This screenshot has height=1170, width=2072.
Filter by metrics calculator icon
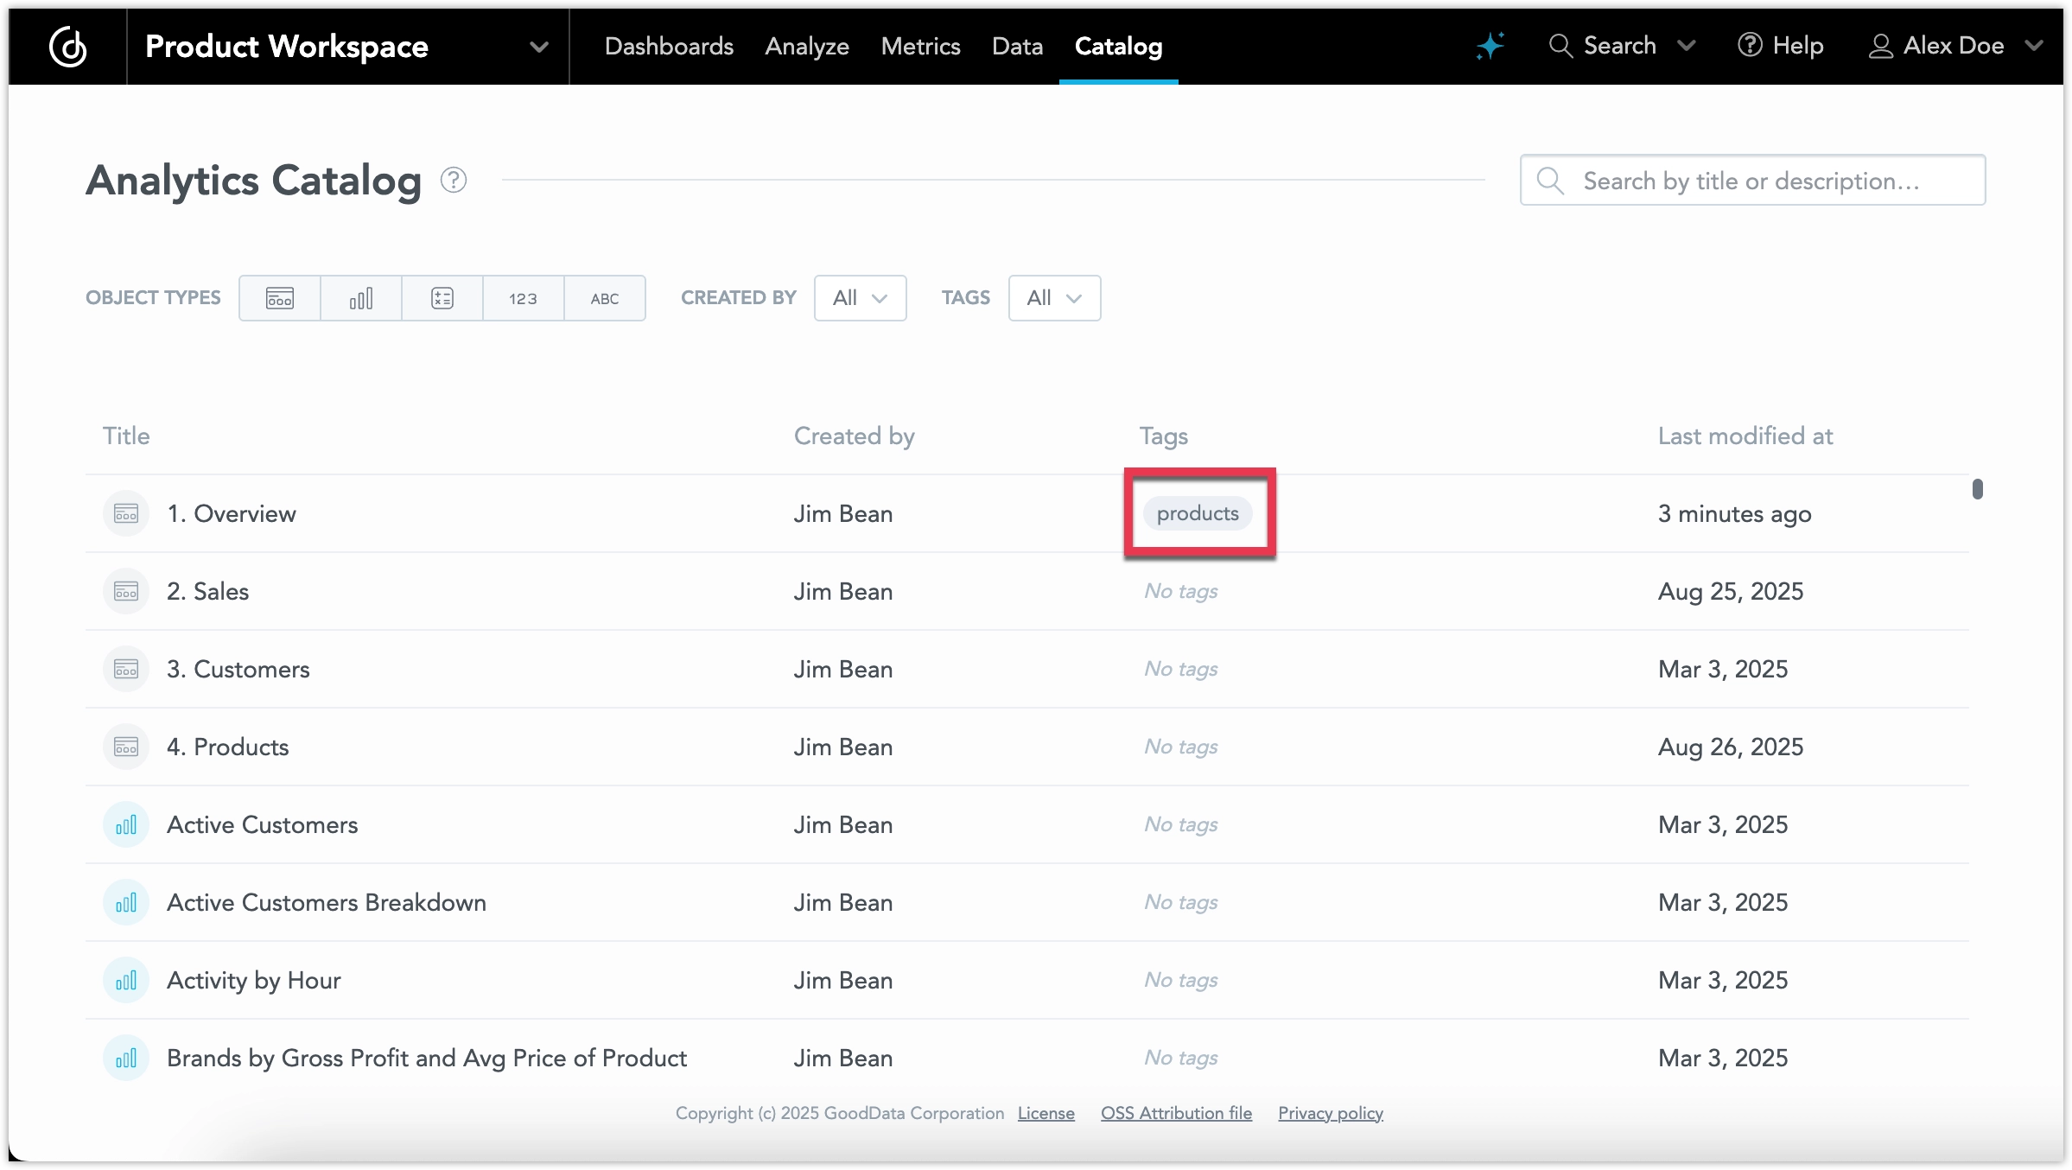(442, 297)
